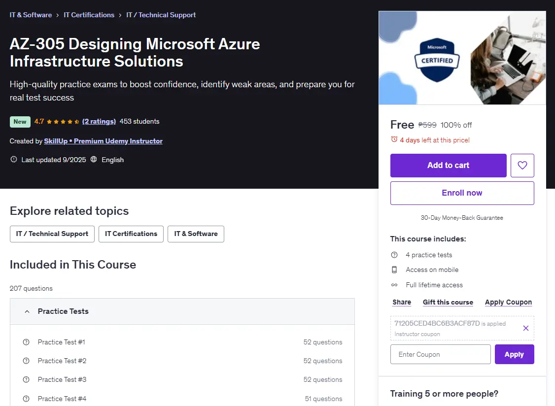
Task: Click the 100% off discount text
Action: coord(456,125)
